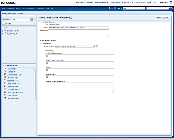The image size is (174, 139).
Task: Click edit icon under E-mail fields on record
Action: (47, 56)
